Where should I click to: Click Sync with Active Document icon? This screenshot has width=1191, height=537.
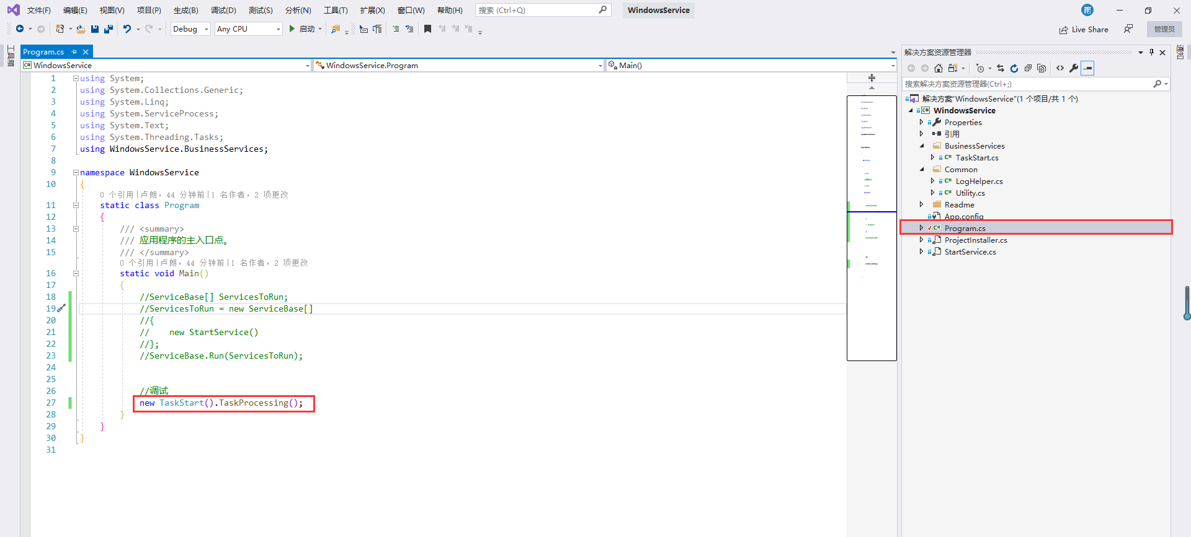(1001, 68)
